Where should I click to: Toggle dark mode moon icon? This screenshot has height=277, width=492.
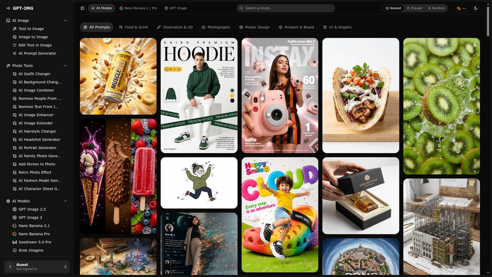pos(476,8)
